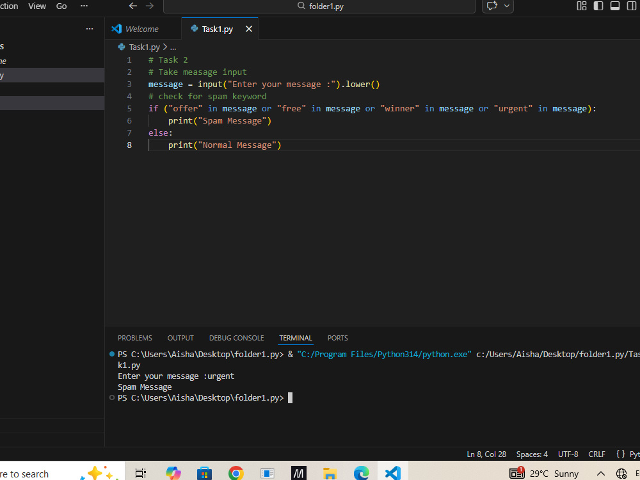Select the TERMINAL panel tab

coord(296,338)
